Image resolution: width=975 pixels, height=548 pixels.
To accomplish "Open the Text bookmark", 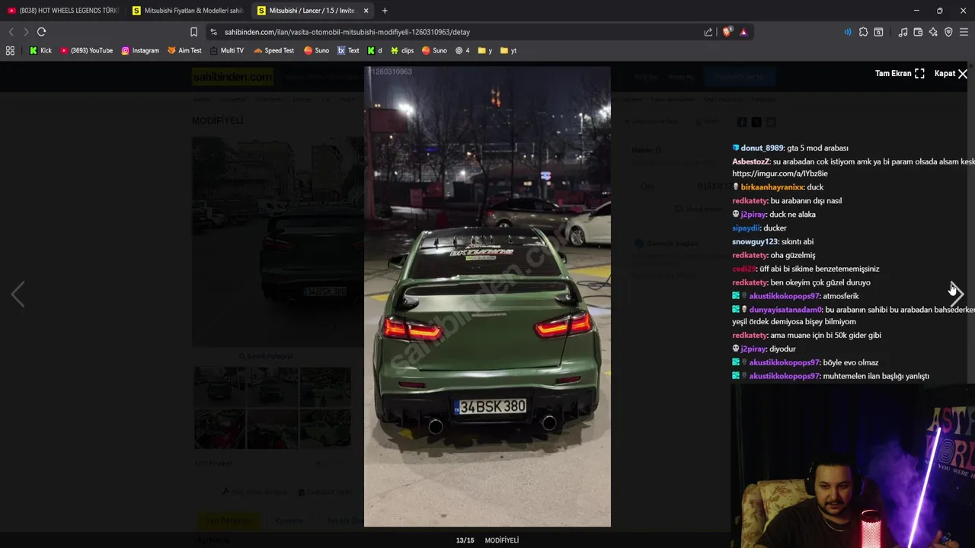I will tap(348, 50).
